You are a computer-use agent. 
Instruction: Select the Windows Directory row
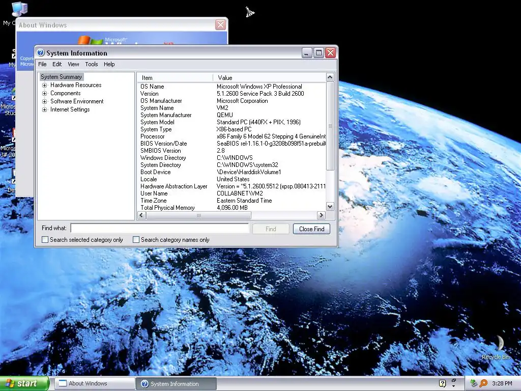point(231,158)
